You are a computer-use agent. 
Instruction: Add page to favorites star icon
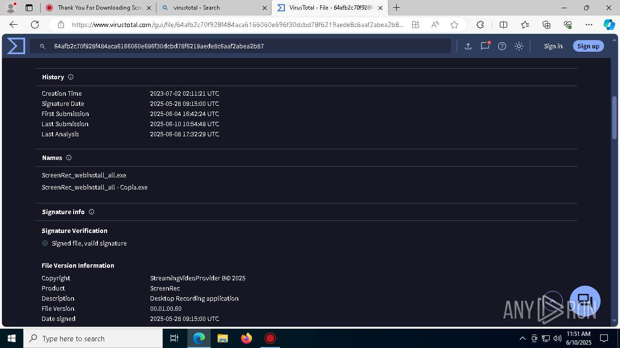454,25
